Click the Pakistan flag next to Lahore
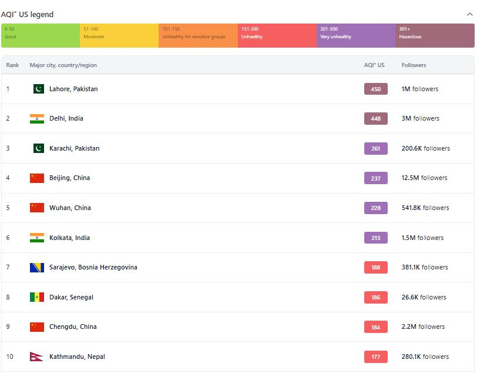 tap(38, 89)
